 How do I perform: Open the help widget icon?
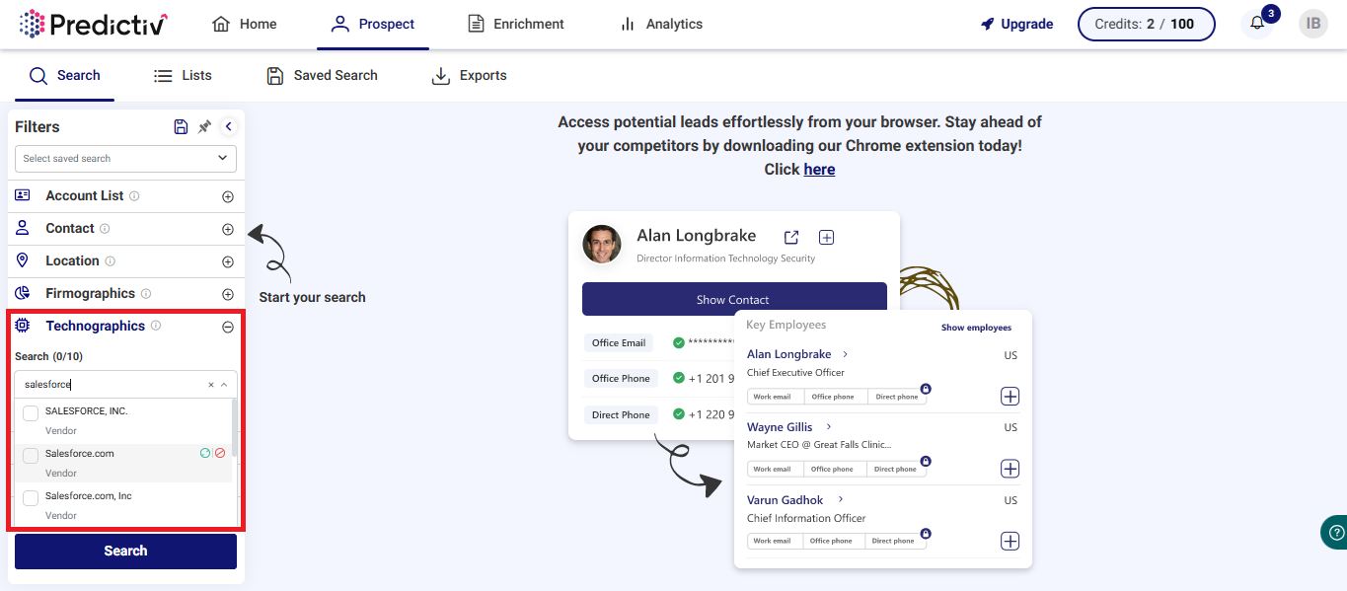tap(1335, 533)
